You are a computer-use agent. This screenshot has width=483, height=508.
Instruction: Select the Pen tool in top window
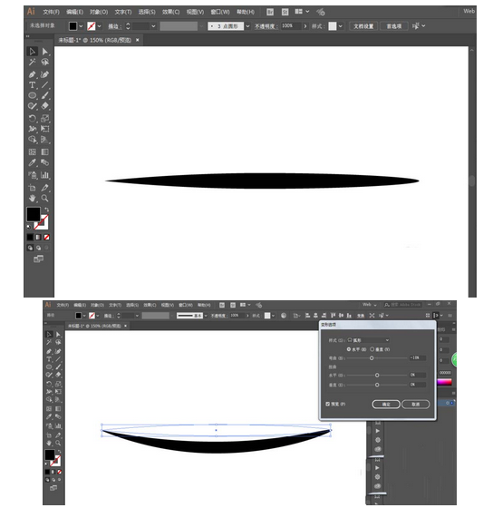[x=32, y=74]
